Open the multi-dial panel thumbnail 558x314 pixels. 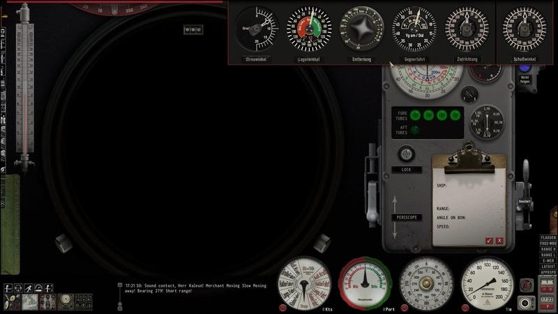[84, 302]
